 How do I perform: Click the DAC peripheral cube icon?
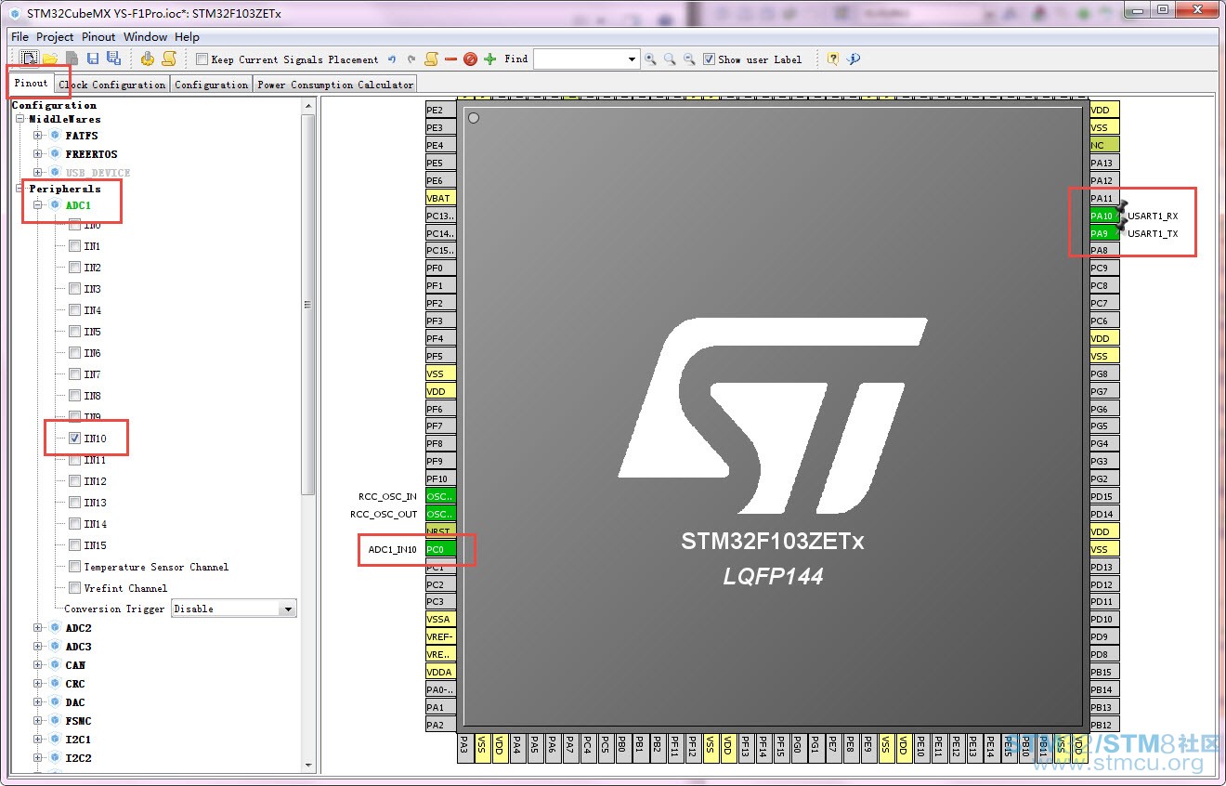pos(55,702)
